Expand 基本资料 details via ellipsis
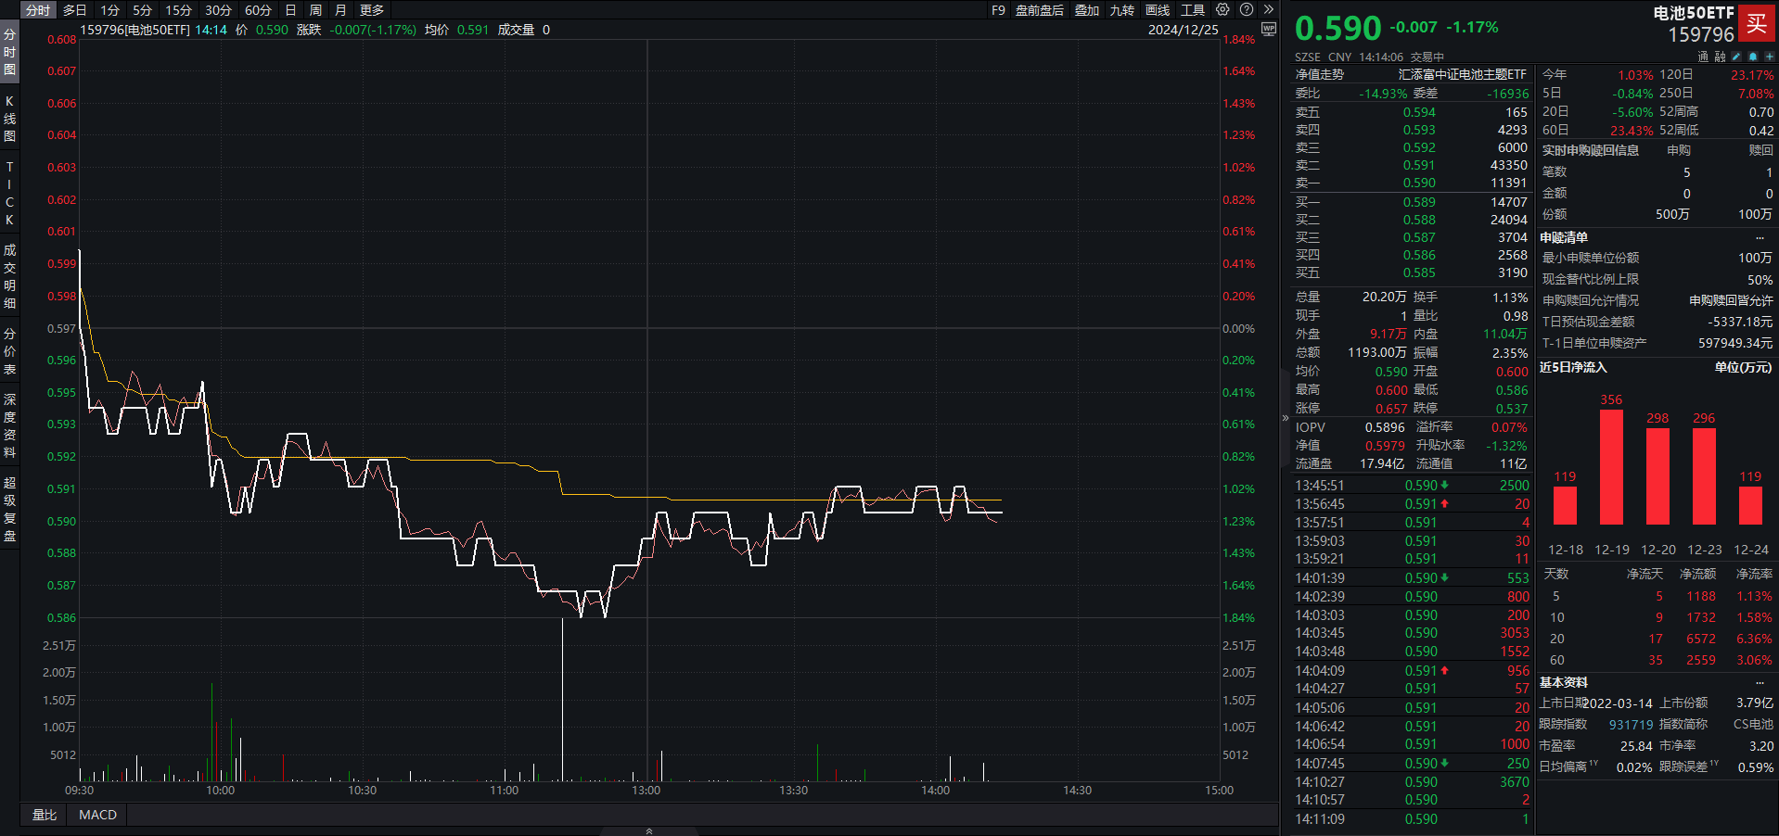 (x=1760, y=683)
